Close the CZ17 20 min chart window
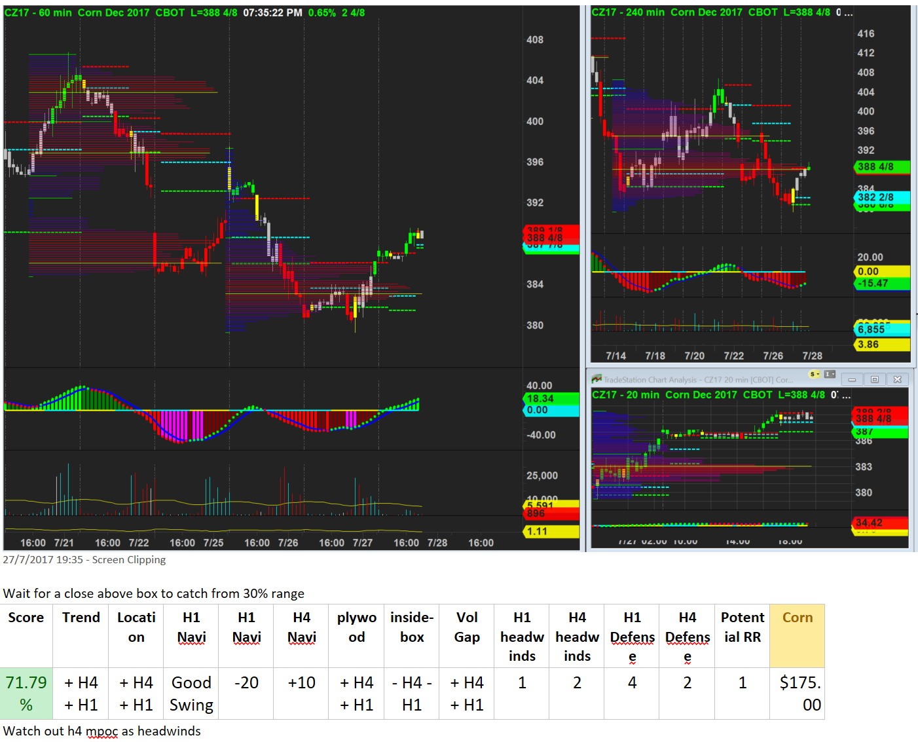This screenshot has height=742, width=918. point(897,379)
